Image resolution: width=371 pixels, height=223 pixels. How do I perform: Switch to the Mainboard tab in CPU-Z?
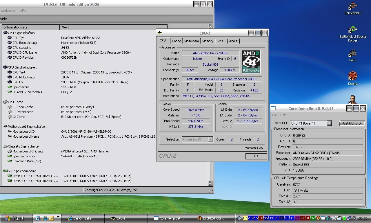[x=192, y=41]
